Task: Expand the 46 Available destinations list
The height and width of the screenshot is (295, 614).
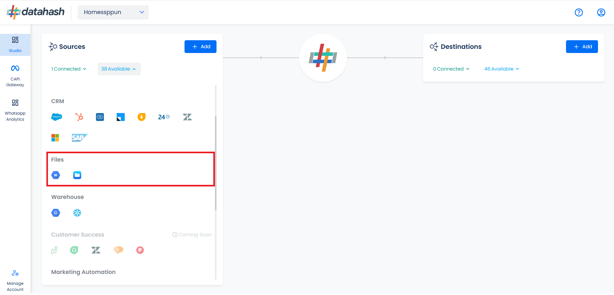Action: pyautogui.click(x=502, y=69)
